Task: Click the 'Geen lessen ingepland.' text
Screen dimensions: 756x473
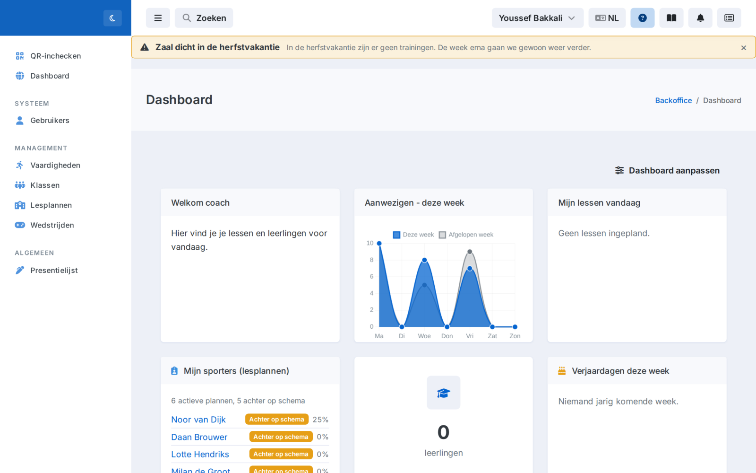Action: 604,233
